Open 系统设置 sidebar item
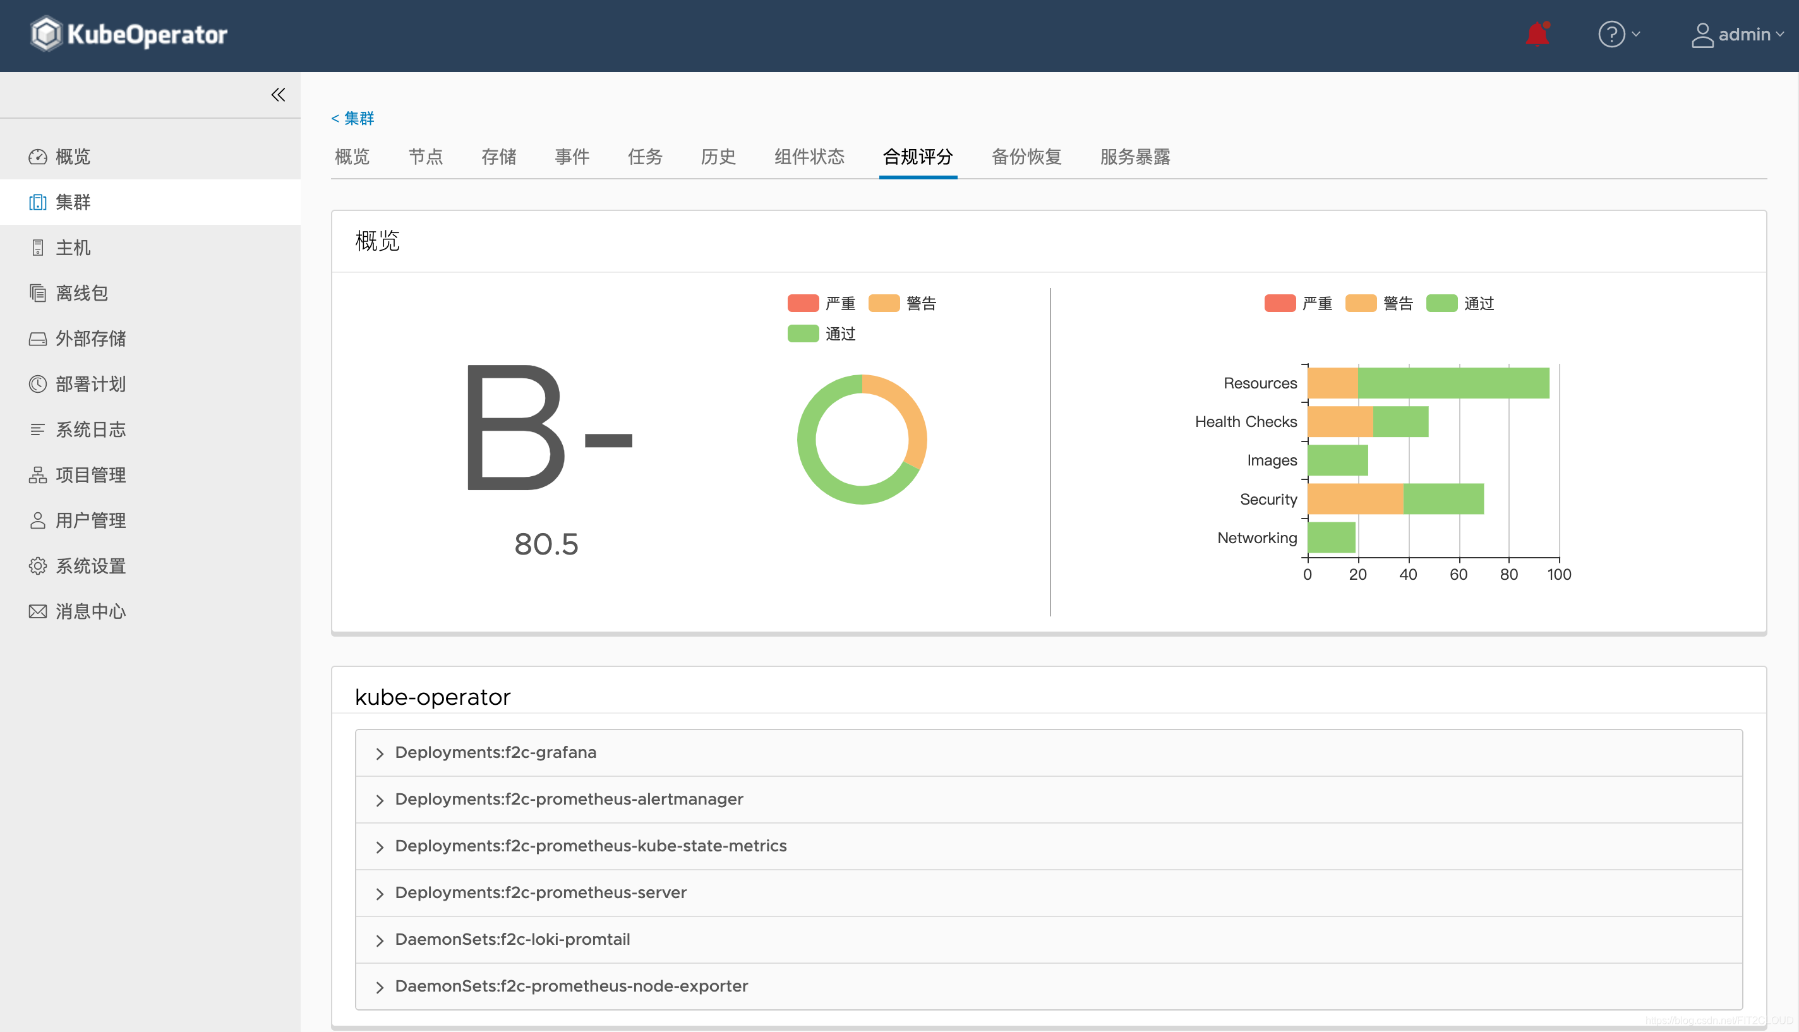 tap(150, 566)
